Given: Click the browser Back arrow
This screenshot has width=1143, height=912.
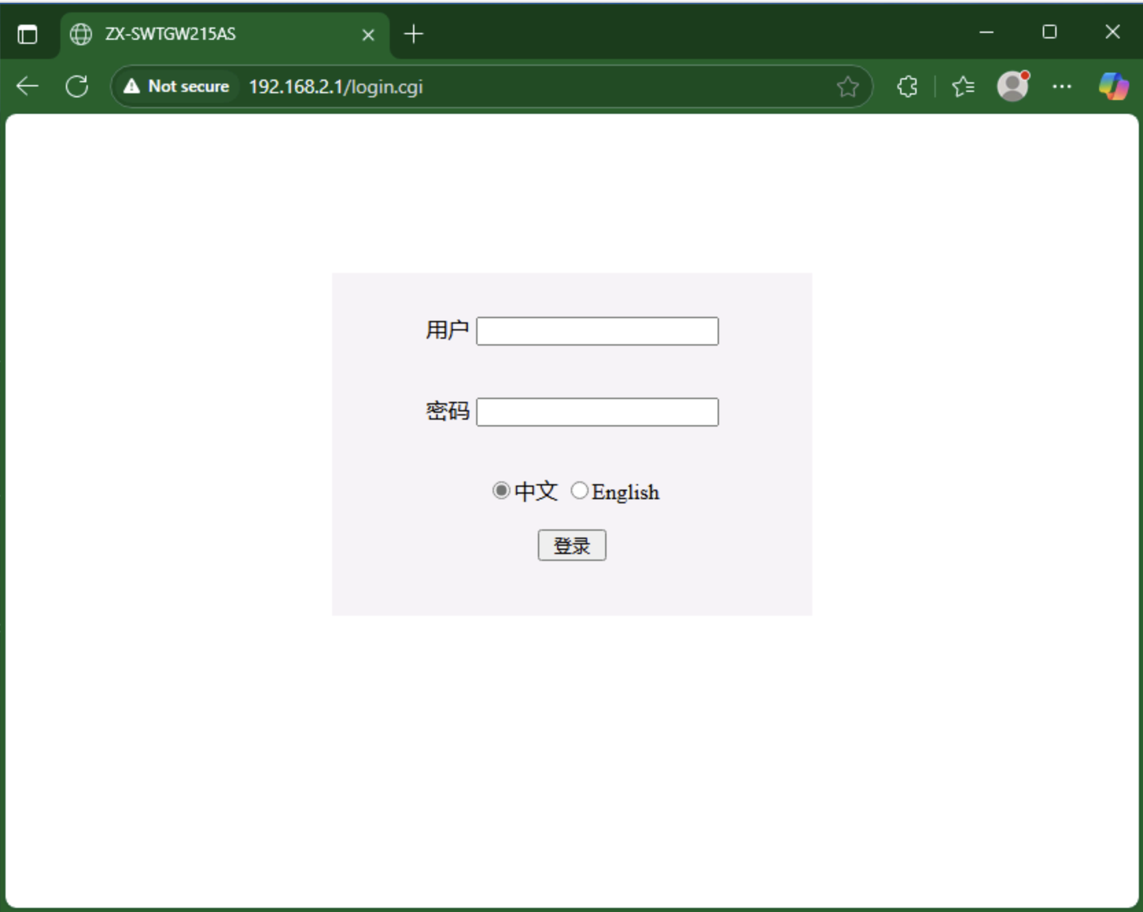Looking at the screenshot, I should [27, 86].
